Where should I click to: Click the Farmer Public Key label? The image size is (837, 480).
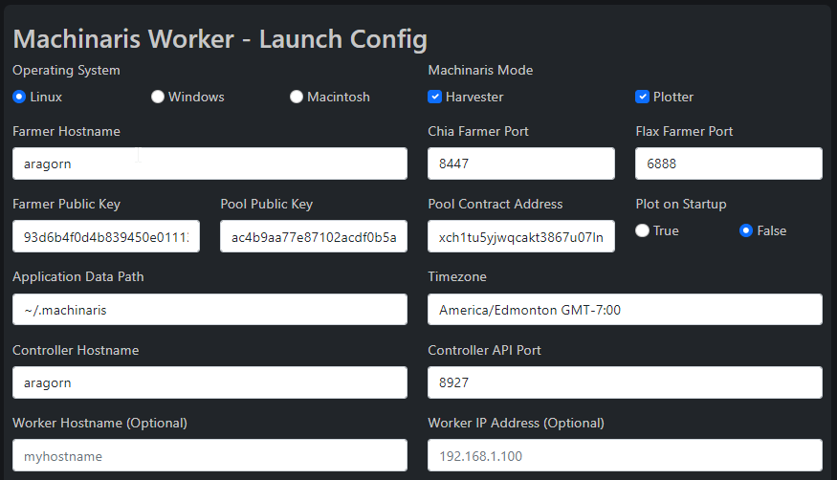(x=67, y=205)
